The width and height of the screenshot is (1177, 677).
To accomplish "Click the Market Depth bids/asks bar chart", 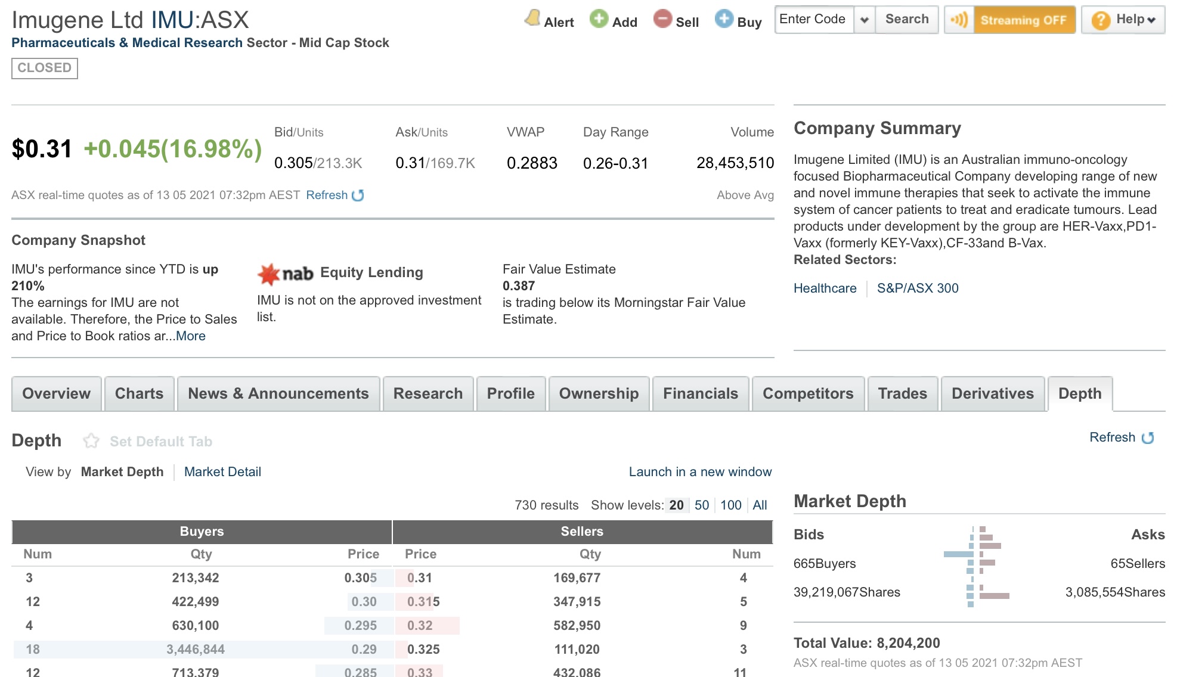I will [x=977, y=566].
